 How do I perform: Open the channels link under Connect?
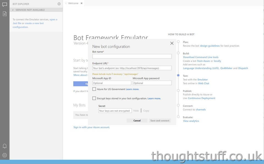point(201,109)
